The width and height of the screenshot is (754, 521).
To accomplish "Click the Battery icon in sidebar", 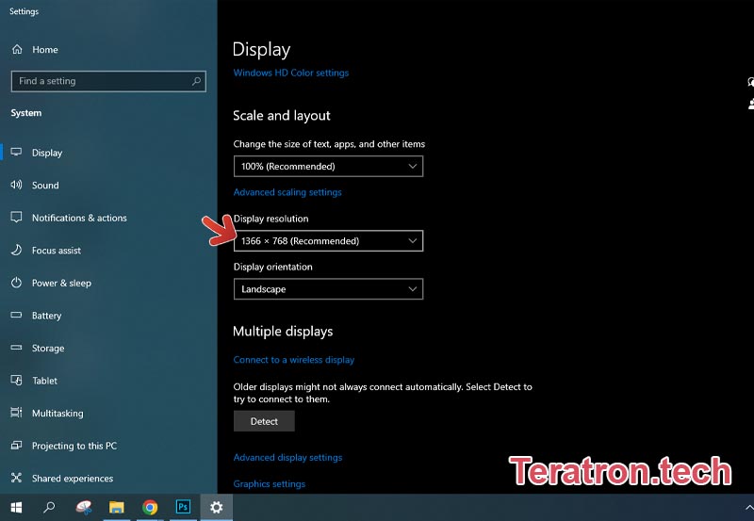I will pyautogui.click(x=16, y=316).
